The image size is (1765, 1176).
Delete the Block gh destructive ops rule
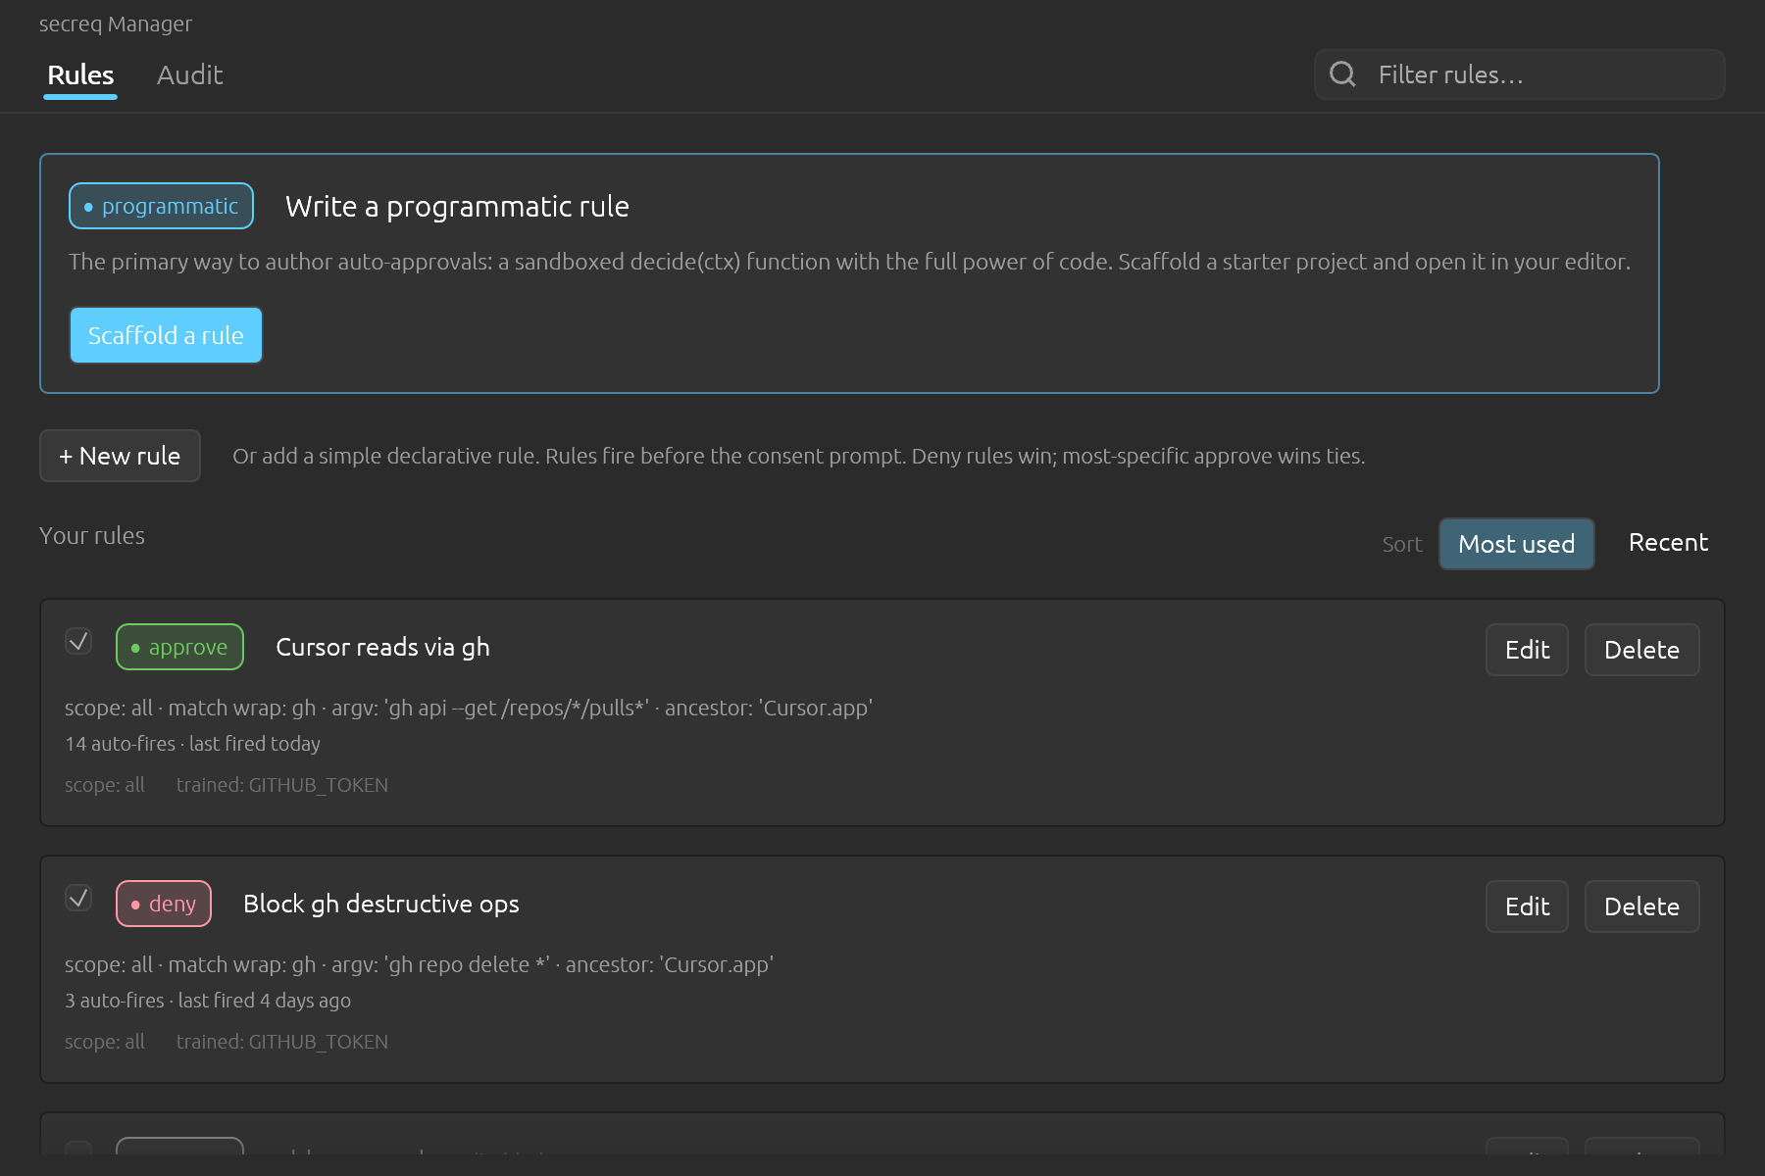[1641, 906]
